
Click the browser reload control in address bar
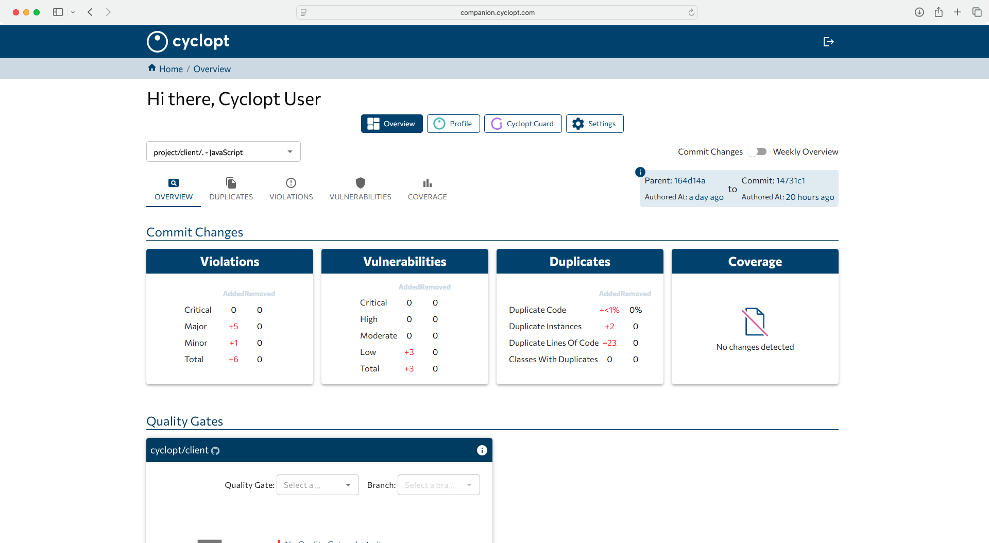(691, 12)
